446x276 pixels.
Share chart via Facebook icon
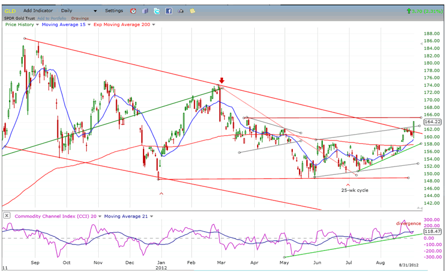click(169, 11)
